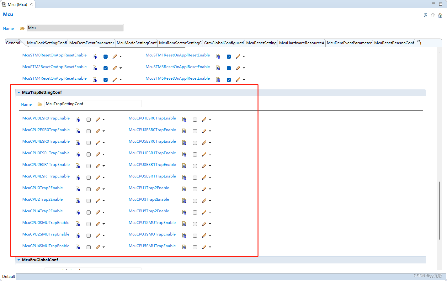Click the X0 icon beside McuCPU2ESR0TrapEnable
447x281 pixels.
tap(78, 131)
